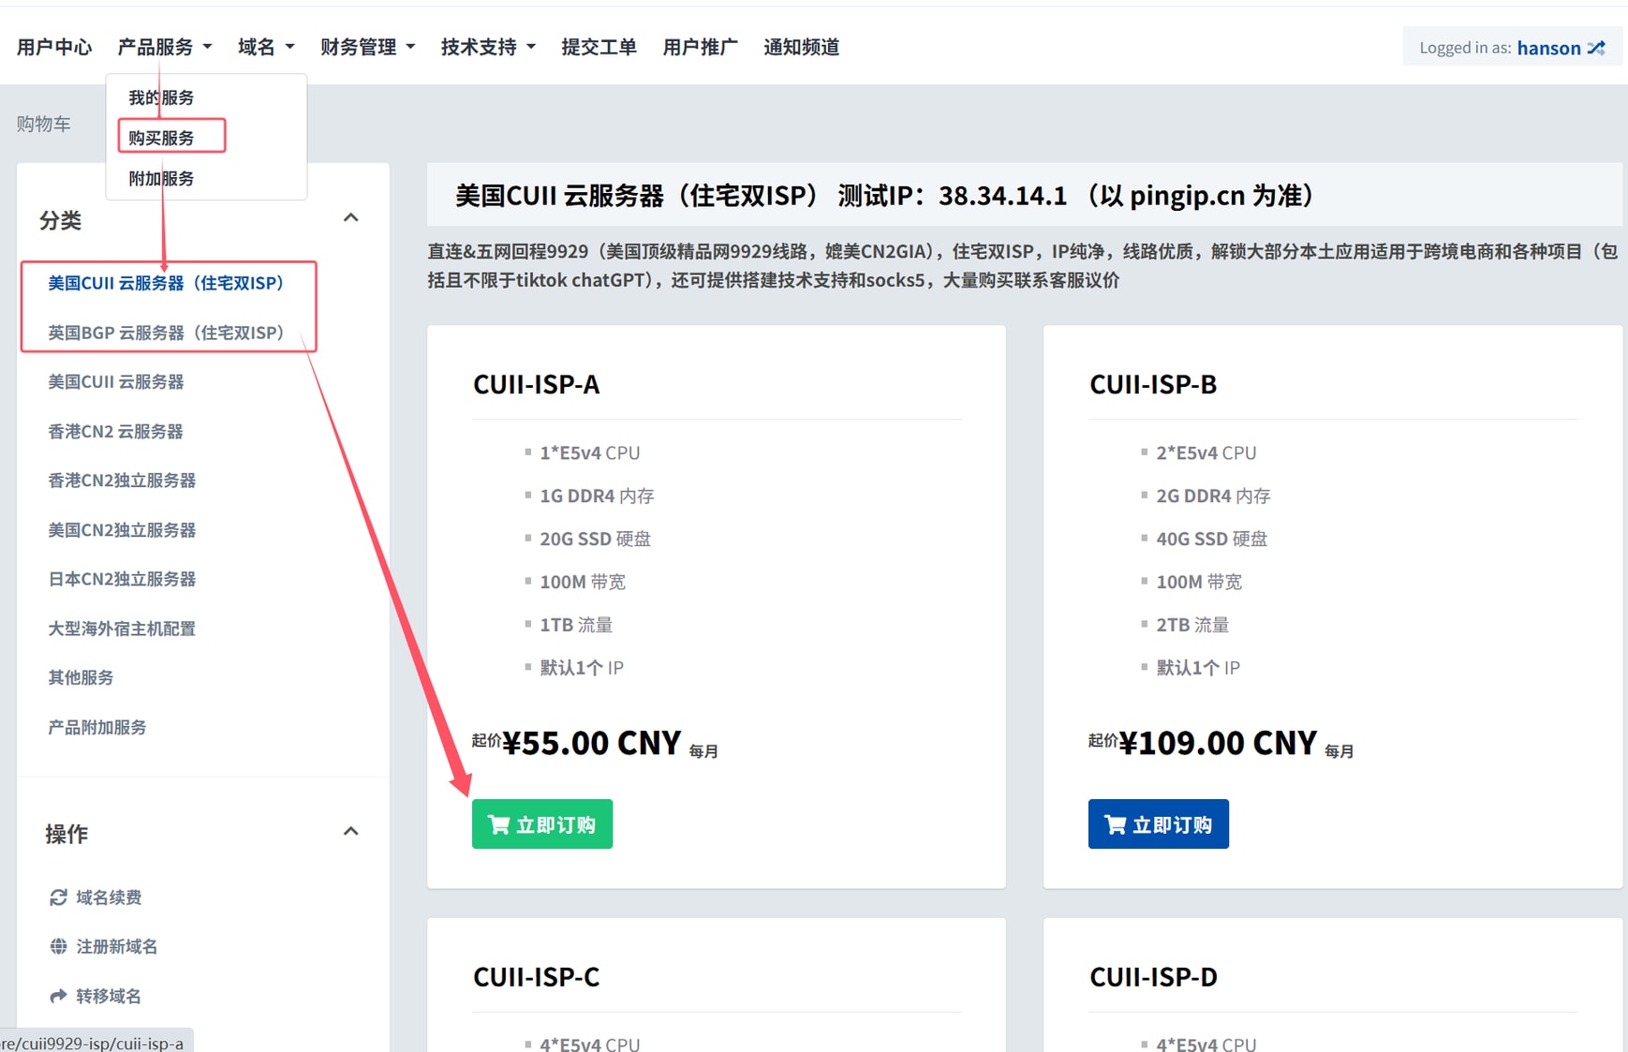Image resolution: width=1628 pixels, height=1052 pixels.
Task: Expand the 技术支持 dropdown
Action: (x=487, y=47)
